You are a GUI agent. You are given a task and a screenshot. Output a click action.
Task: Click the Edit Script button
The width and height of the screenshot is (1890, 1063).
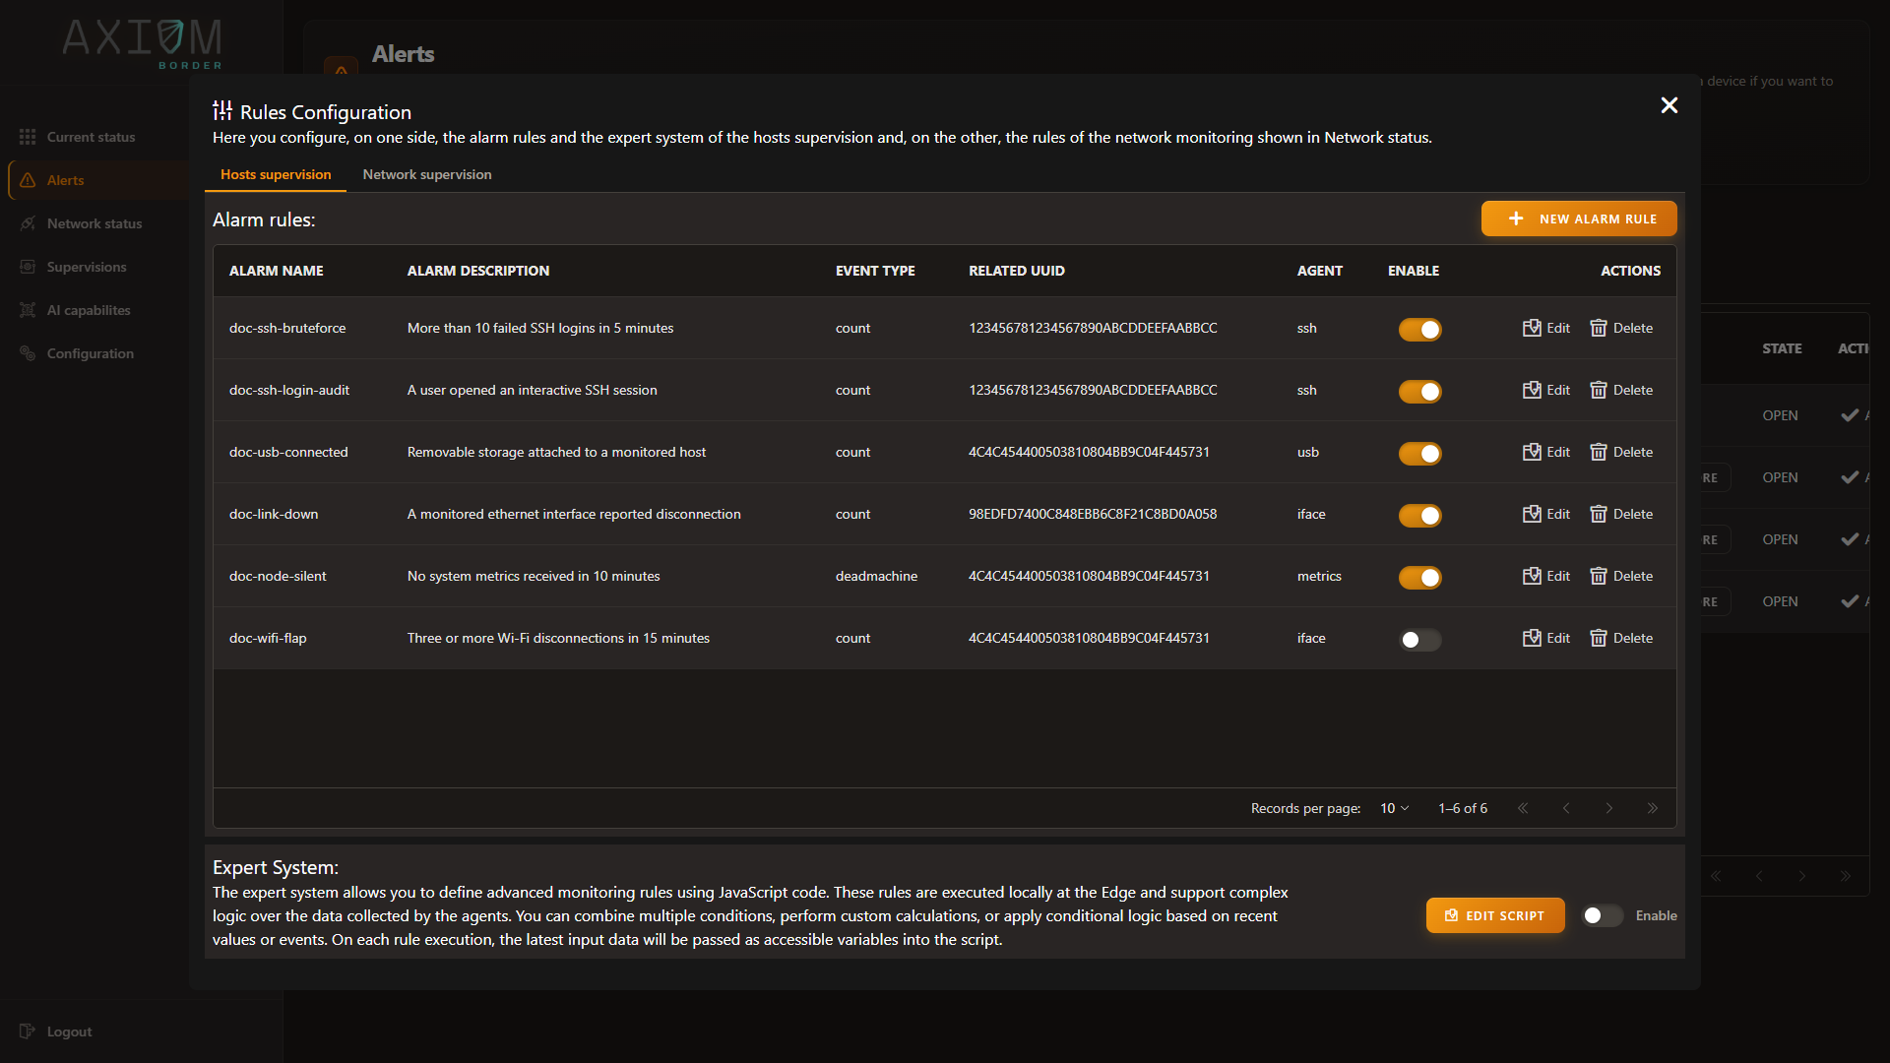pos(1495,915)
